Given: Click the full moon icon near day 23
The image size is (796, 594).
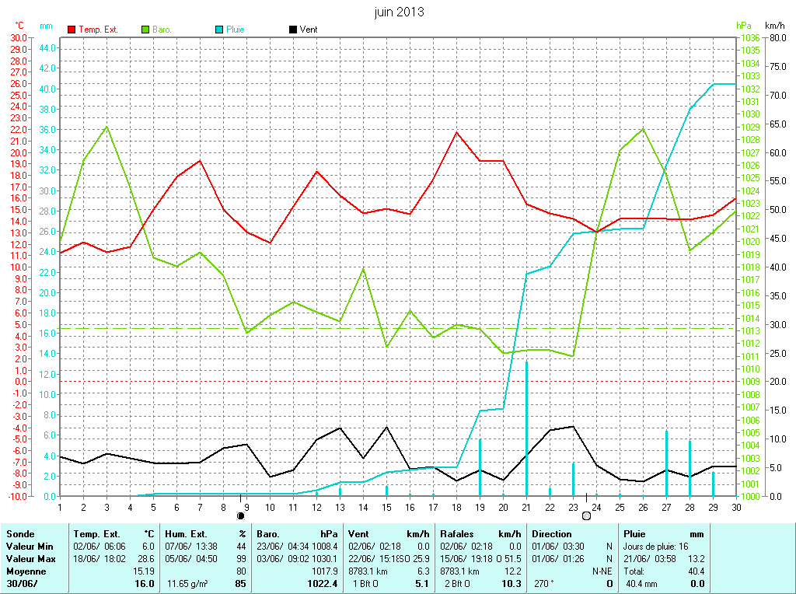Looking at the screenshot, I should 586,515.
